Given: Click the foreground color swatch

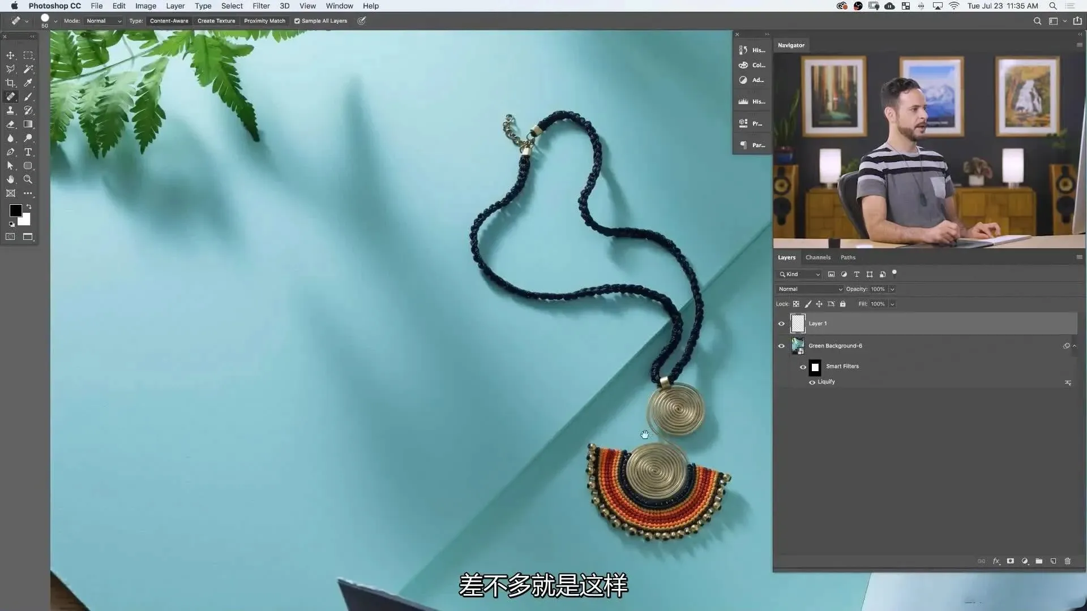Looking at the screenshot, I should (x=15, y=210).
